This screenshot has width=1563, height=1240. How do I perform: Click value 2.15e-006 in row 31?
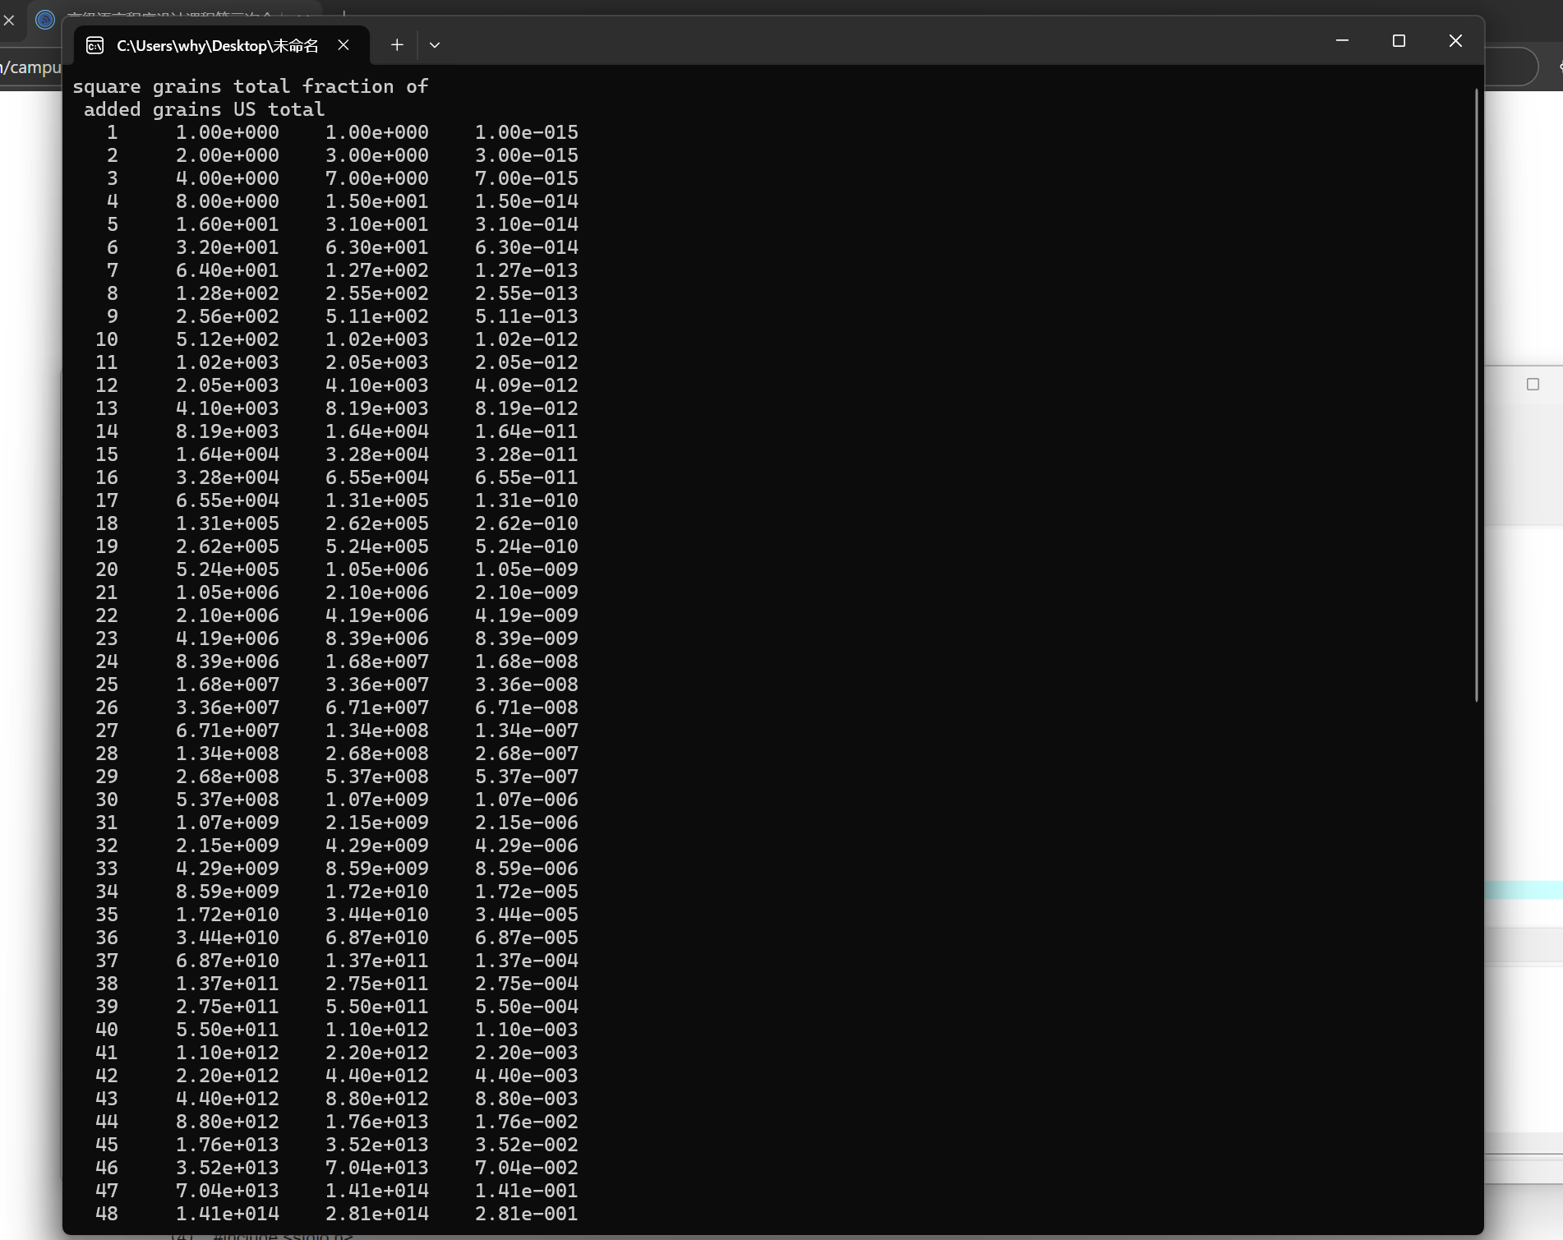tap(527, 823)
